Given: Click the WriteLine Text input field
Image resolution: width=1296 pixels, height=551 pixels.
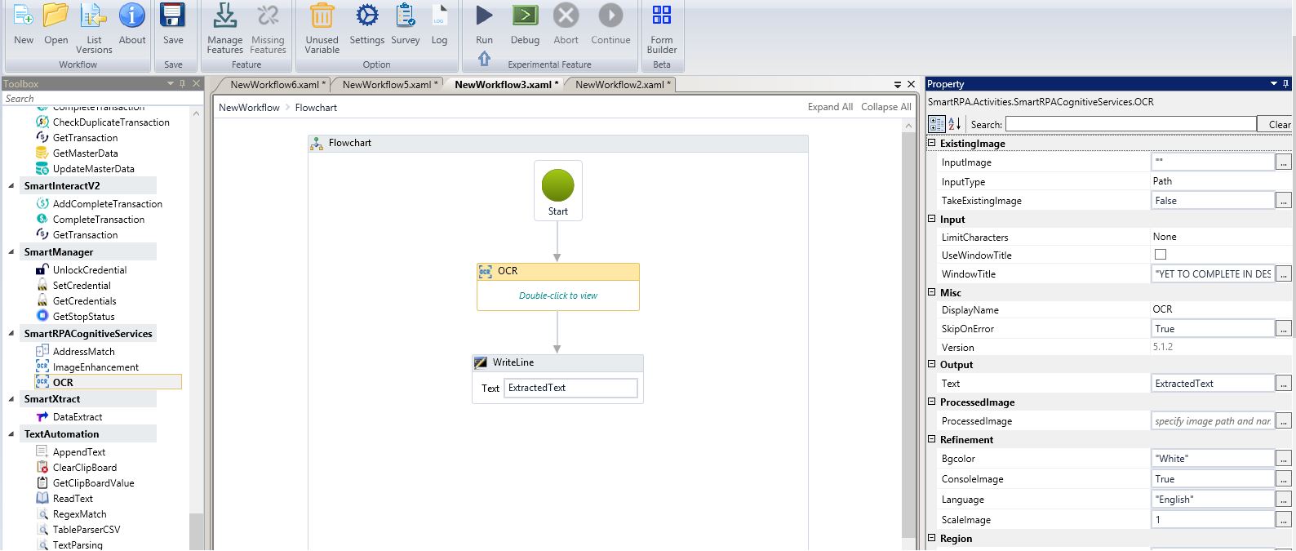Looking at the screenshot, I should pos(570,388).
